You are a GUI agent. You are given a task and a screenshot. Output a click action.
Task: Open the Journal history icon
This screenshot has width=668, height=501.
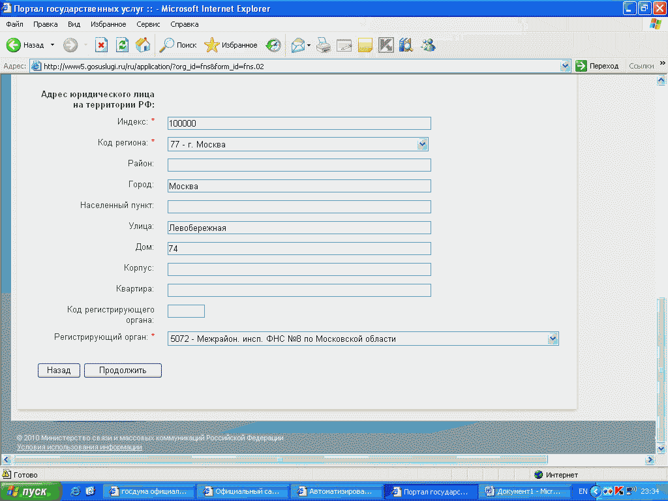(x=273, y=45)
